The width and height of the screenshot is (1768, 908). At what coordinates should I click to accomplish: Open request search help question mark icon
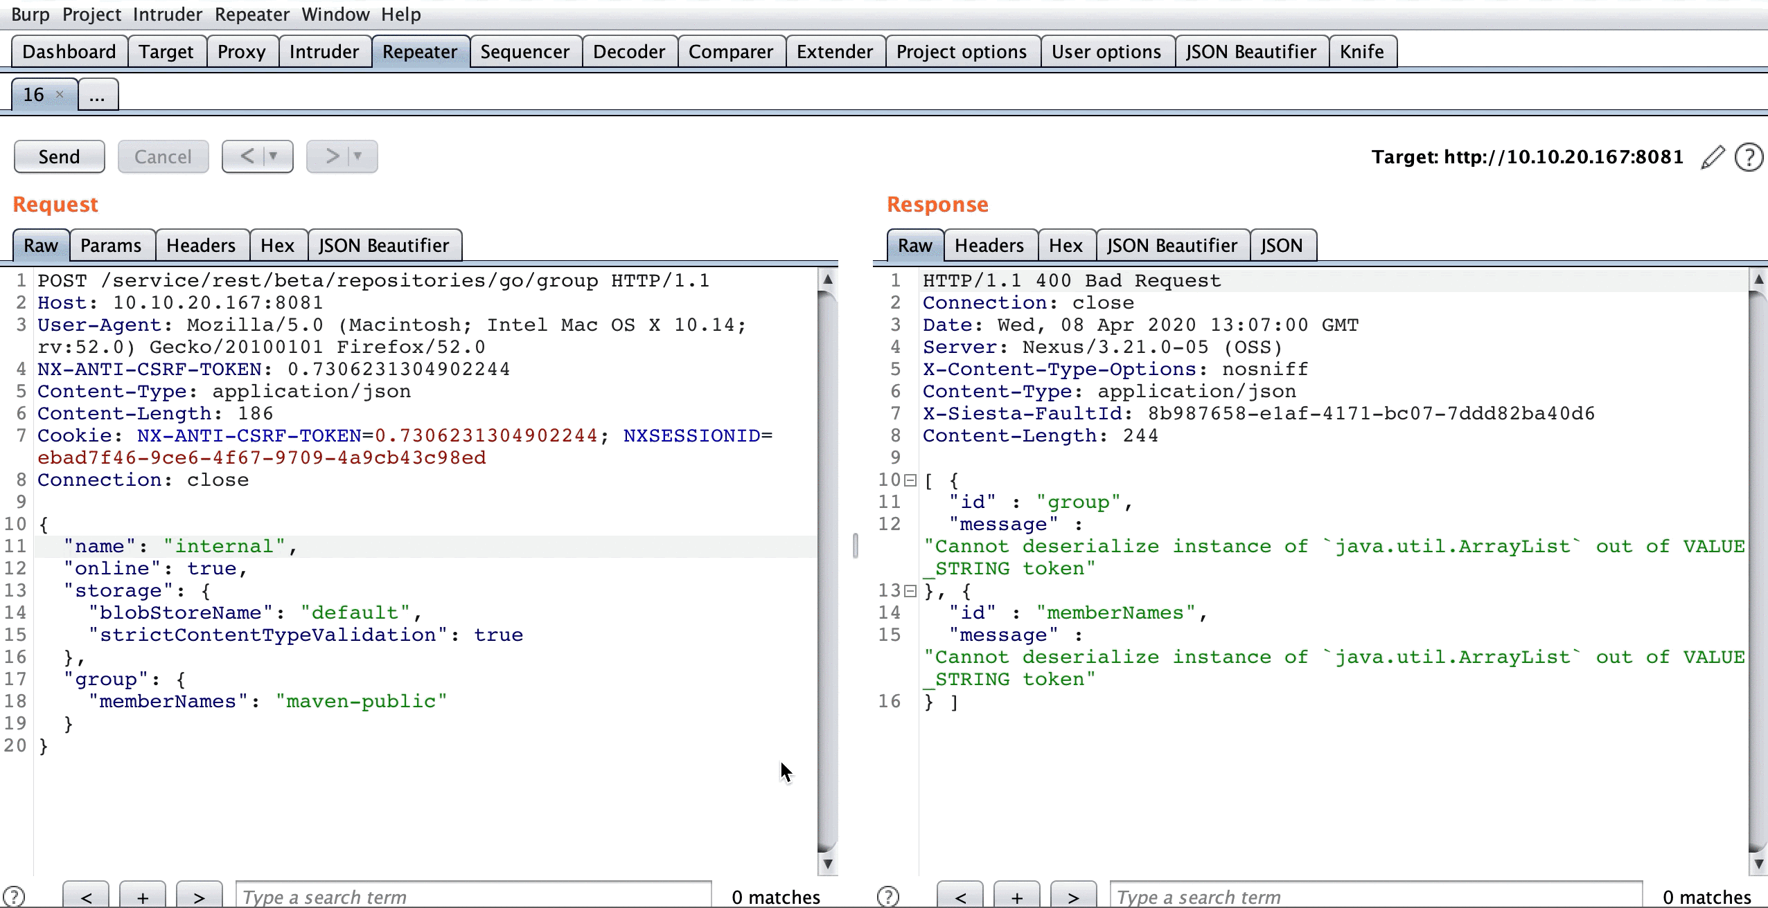(x=14, y=897)
